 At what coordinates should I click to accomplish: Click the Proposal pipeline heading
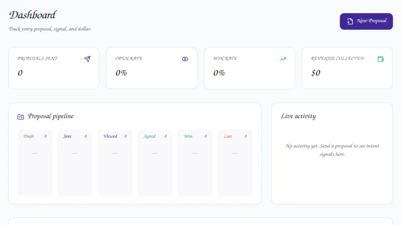51,116
